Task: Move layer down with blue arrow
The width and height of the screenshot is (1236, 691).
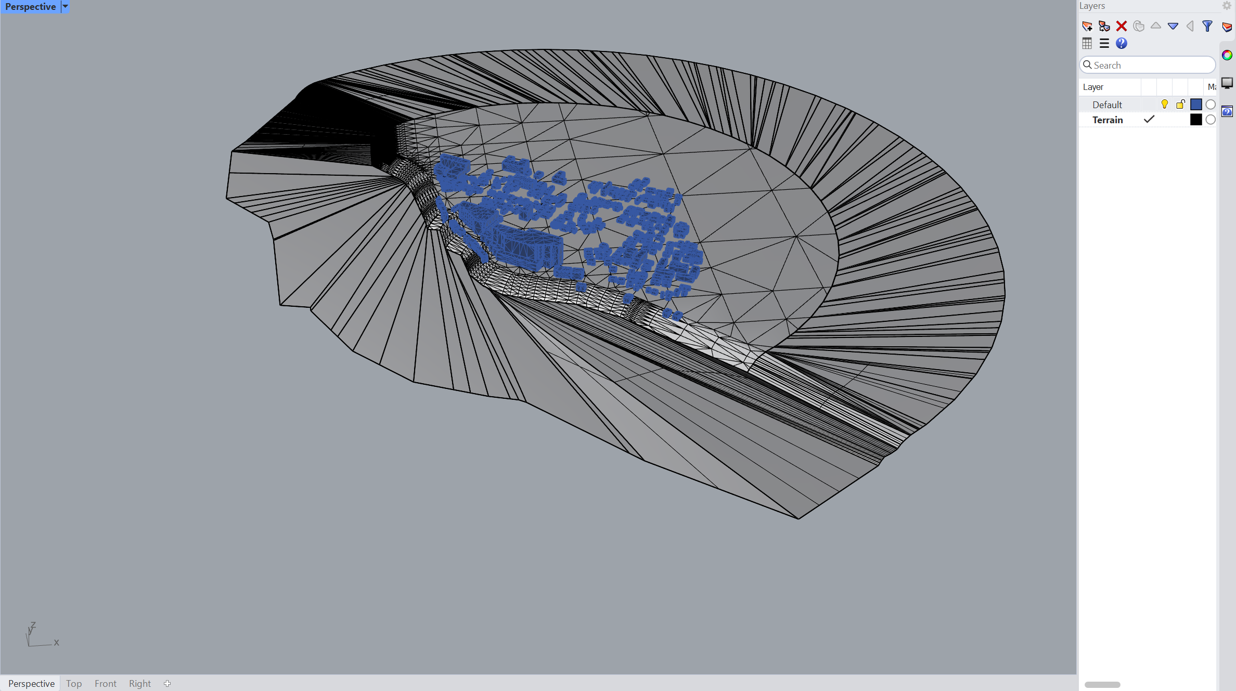Action: click(x=1173, y=26)
